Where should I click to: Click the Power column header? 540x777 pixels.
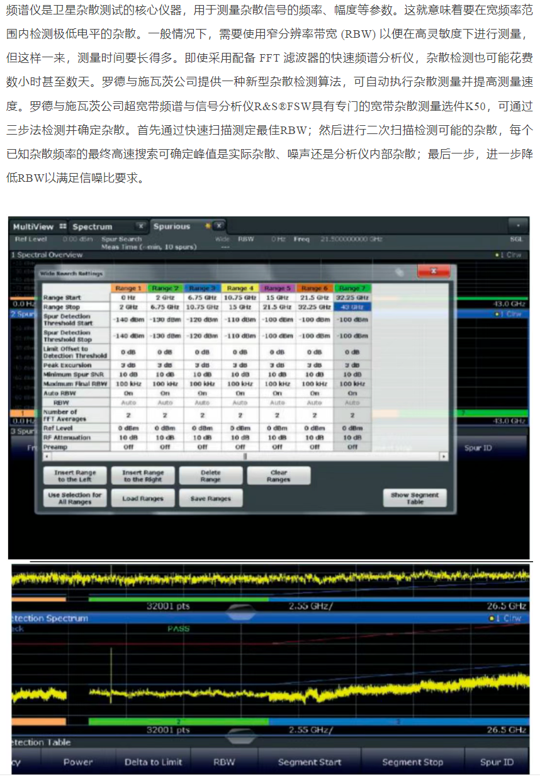pyautogui.click(x=78, y=762)
